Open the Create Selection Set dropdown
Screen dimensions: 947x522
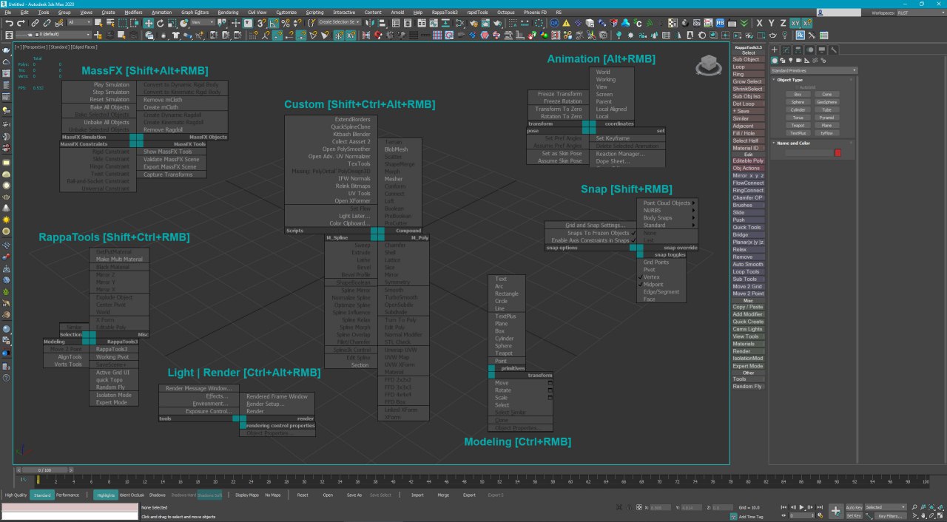click(x=340, y=22)
